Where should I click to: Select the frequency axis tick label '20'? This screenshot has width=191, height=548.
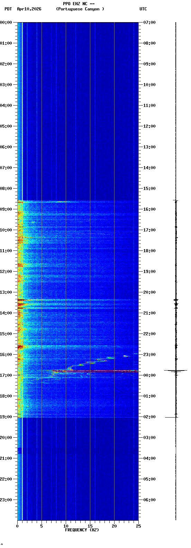point(114,526)
